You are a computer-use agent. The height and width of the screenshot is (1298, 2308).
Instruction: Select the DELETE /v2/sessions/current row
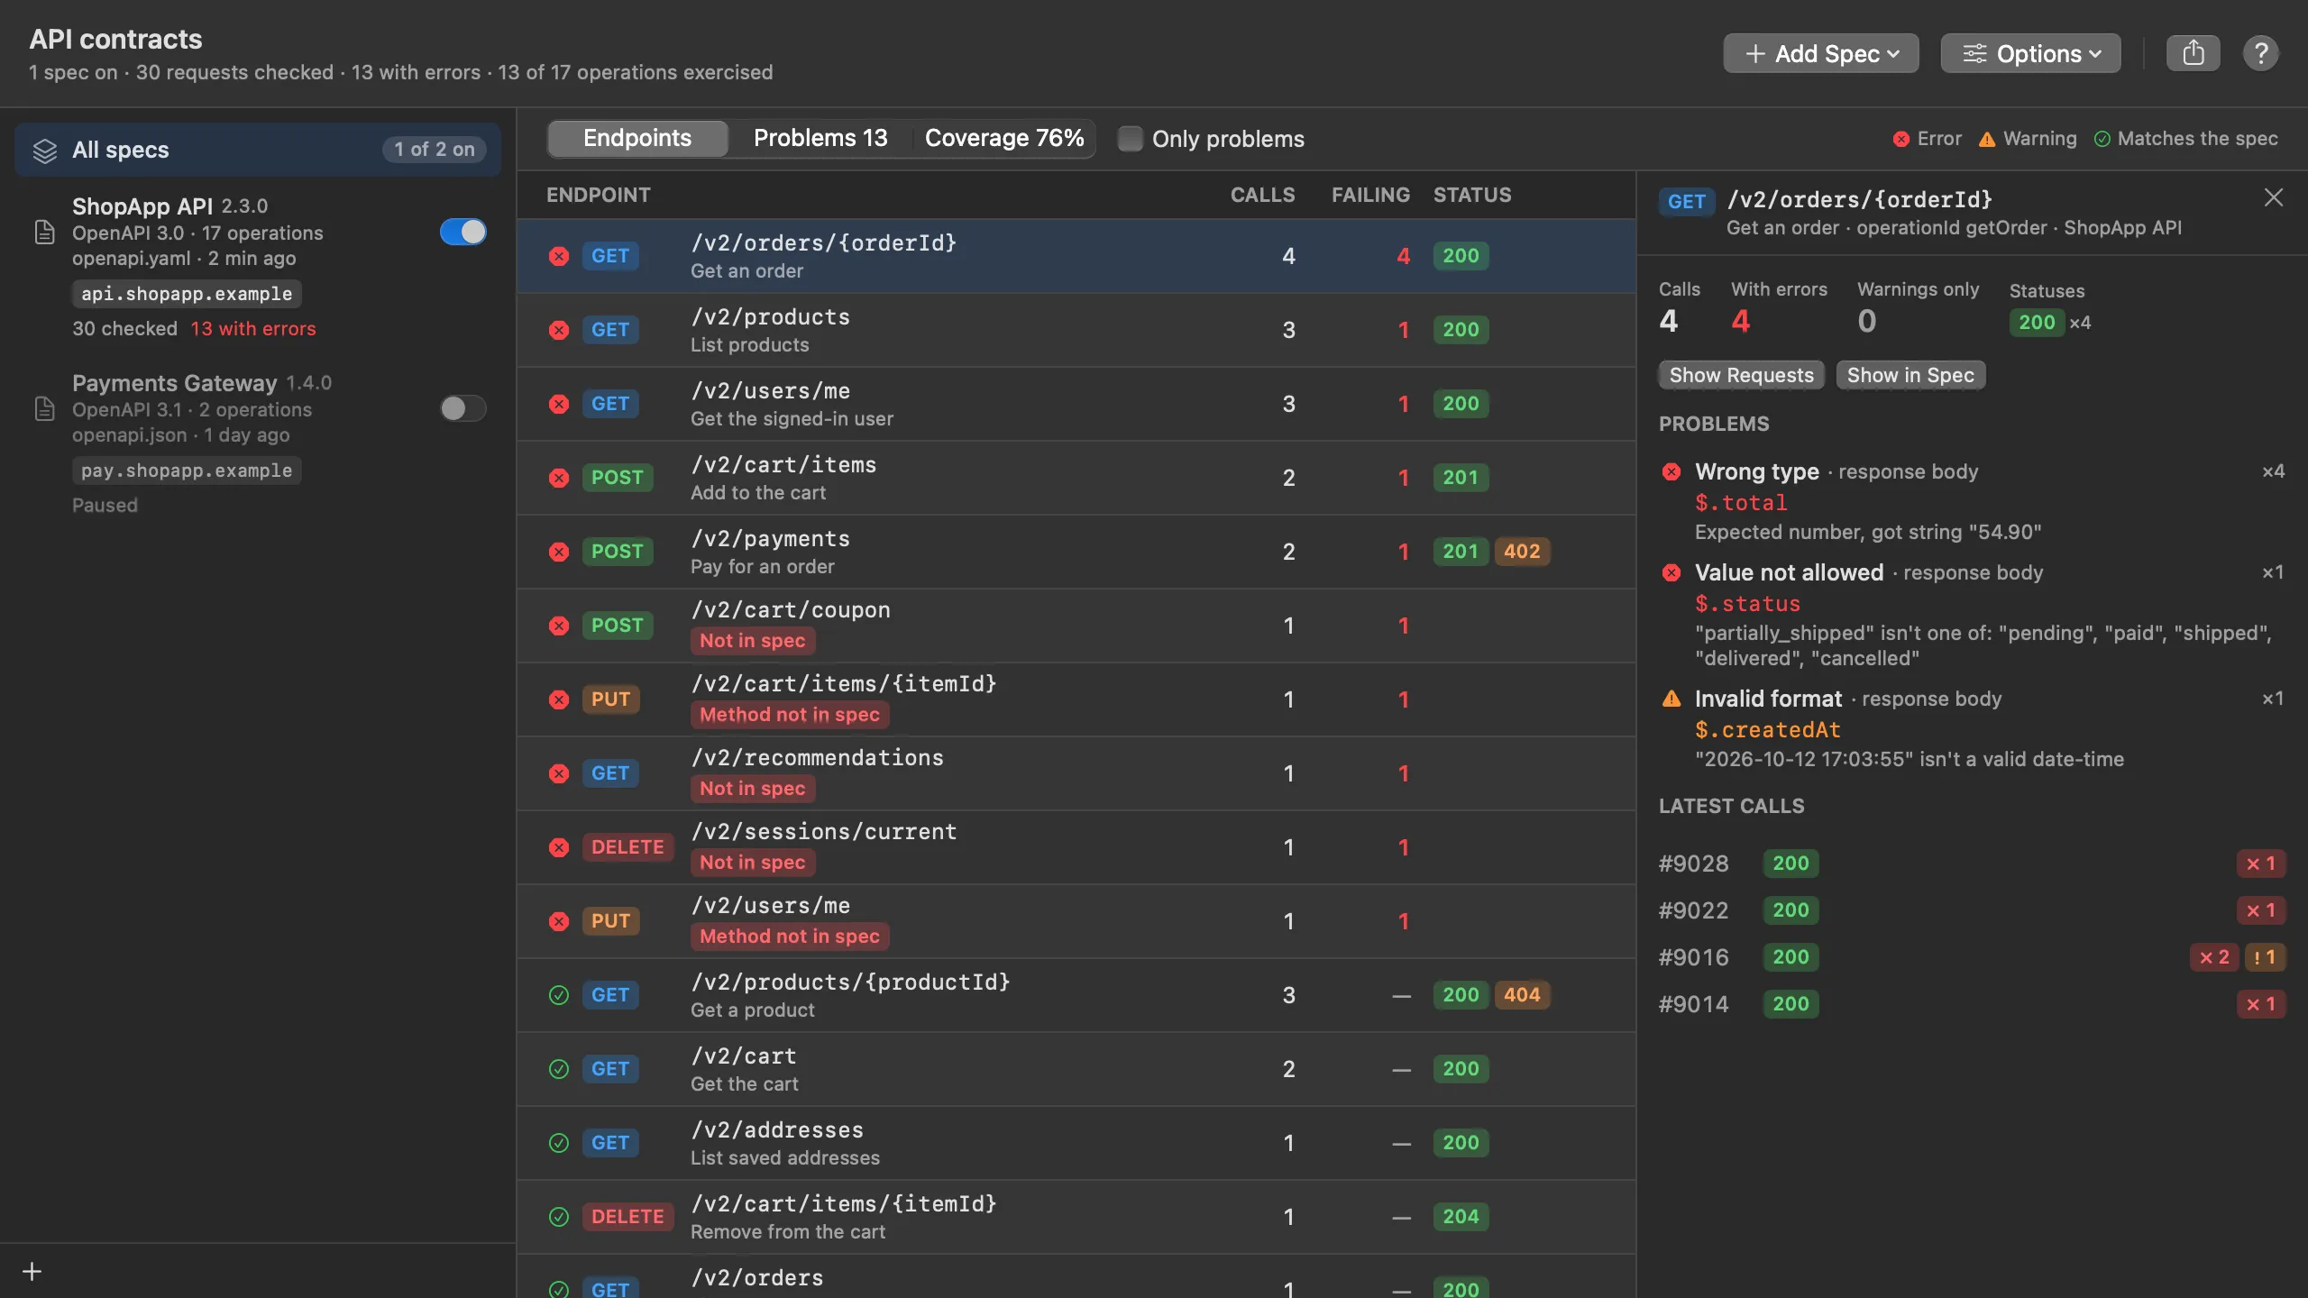(x=1076, y=847)
